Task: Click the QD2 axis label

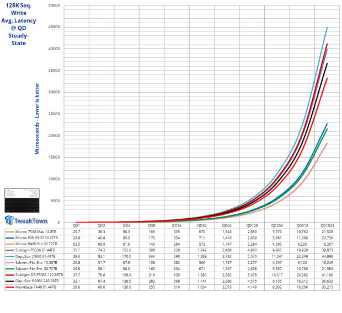Action: 101,225
